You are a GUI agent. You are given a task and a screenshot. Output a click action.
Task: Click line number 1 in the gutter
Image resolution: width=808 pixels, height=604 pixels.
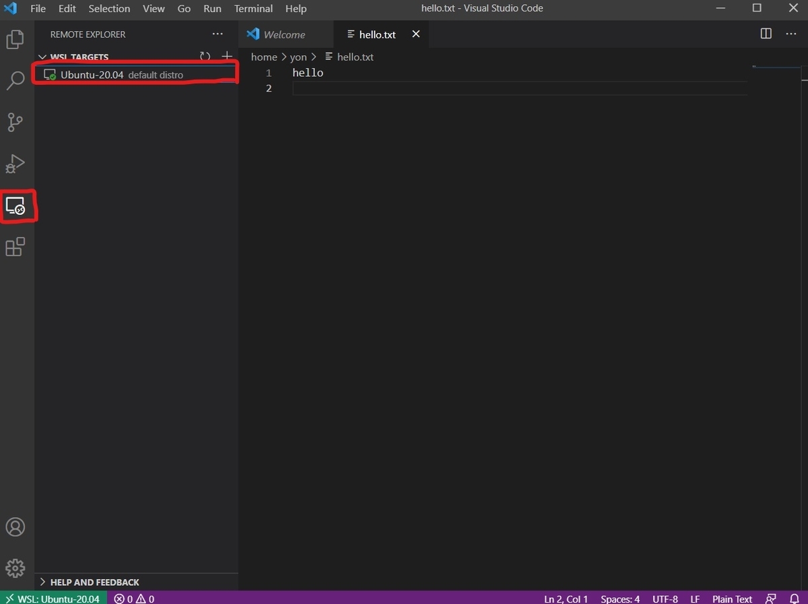point(269,73)
